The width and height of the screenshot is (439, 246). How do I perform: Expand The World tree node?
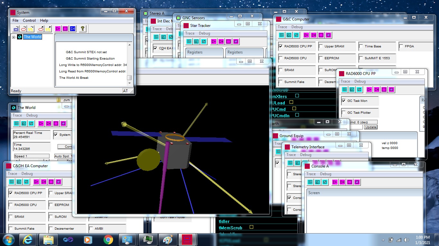14,37
